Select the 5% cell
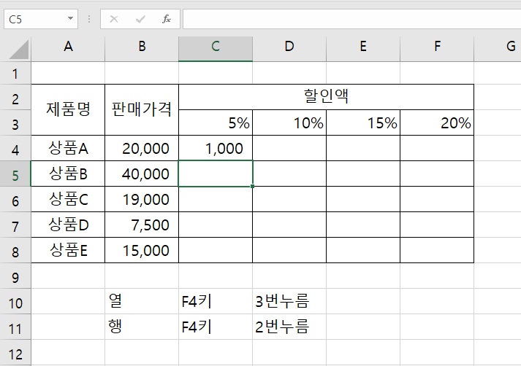Screen dimensions: 521x366 click(216, 122)
